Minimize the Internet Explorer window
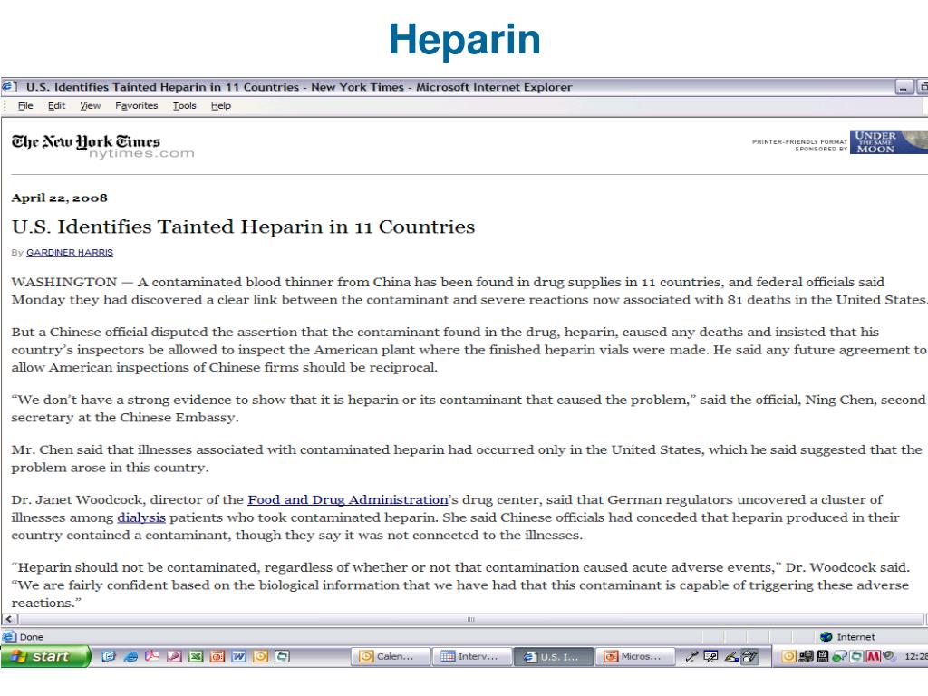The width and height of the screenshot is (928, 696). [x=904, y=88]
